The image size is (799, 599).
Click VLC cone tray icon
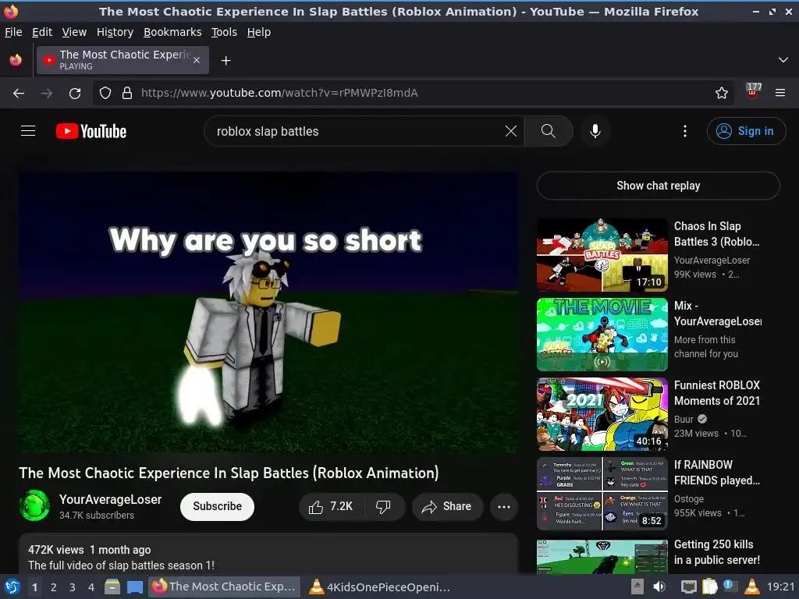[x=752, y=587]
